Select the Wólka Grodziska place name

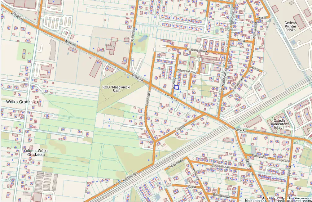coord(22,102)
